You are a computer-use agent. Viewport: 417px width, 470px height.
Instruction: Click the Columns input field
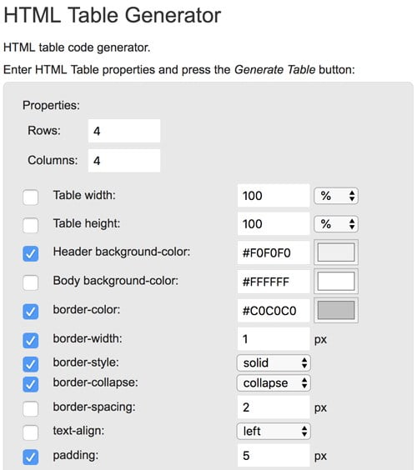click(124, 161)
